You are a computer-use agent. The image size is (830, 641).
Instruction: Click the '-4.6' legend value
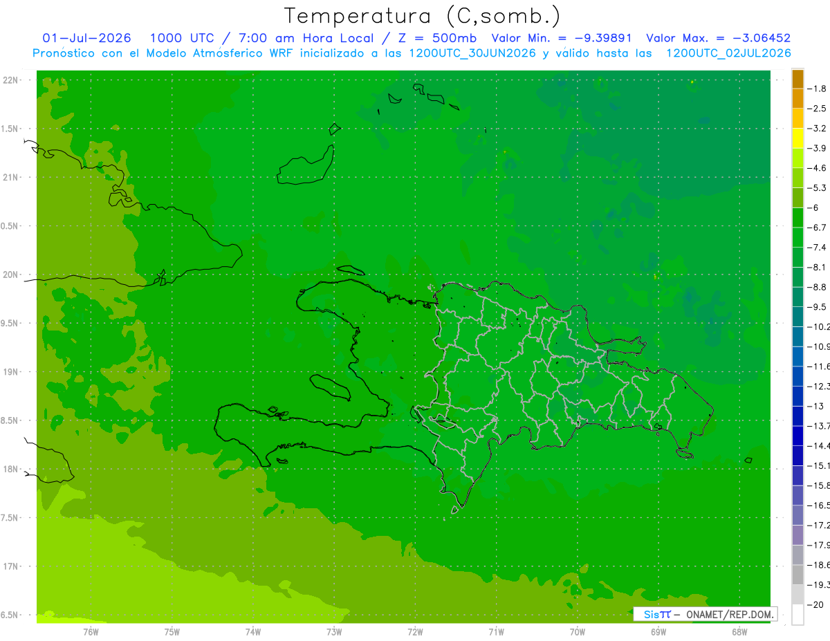816,168
